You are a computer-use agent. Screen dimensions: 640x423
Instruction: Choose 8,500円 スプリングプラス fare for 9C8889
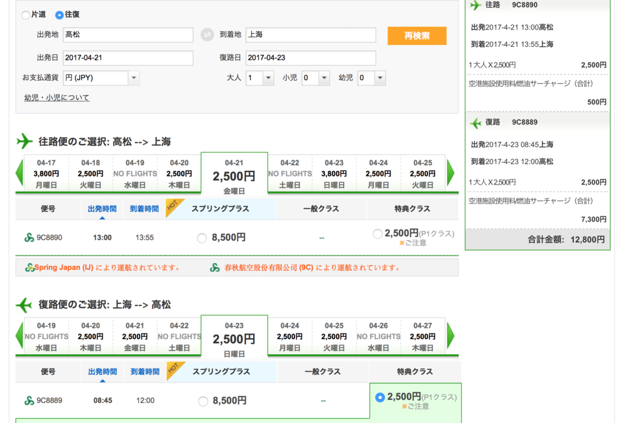click(x=203, y=401)
